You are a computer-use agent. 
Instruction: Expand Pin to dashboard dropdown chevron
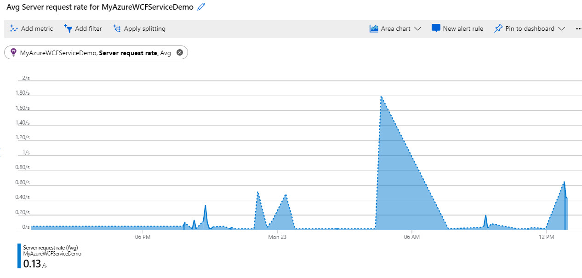click(x=561, y=28)
